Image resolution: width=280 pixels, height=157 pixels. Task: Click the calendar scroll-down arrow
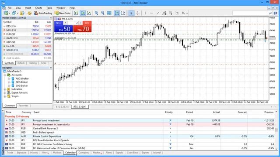pyautogui.click(x=276, y=149)
